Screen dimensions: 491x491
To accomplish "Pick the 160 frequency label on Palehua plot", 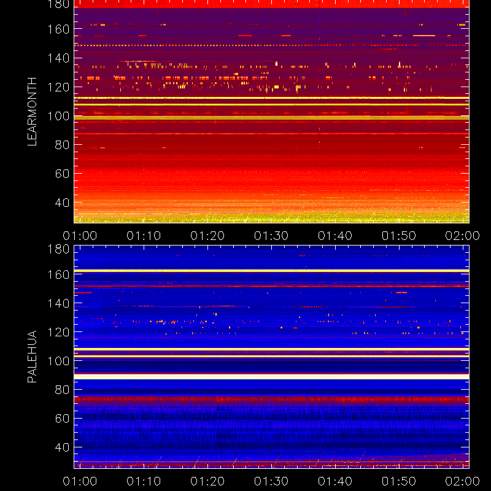I will [58, 274].
